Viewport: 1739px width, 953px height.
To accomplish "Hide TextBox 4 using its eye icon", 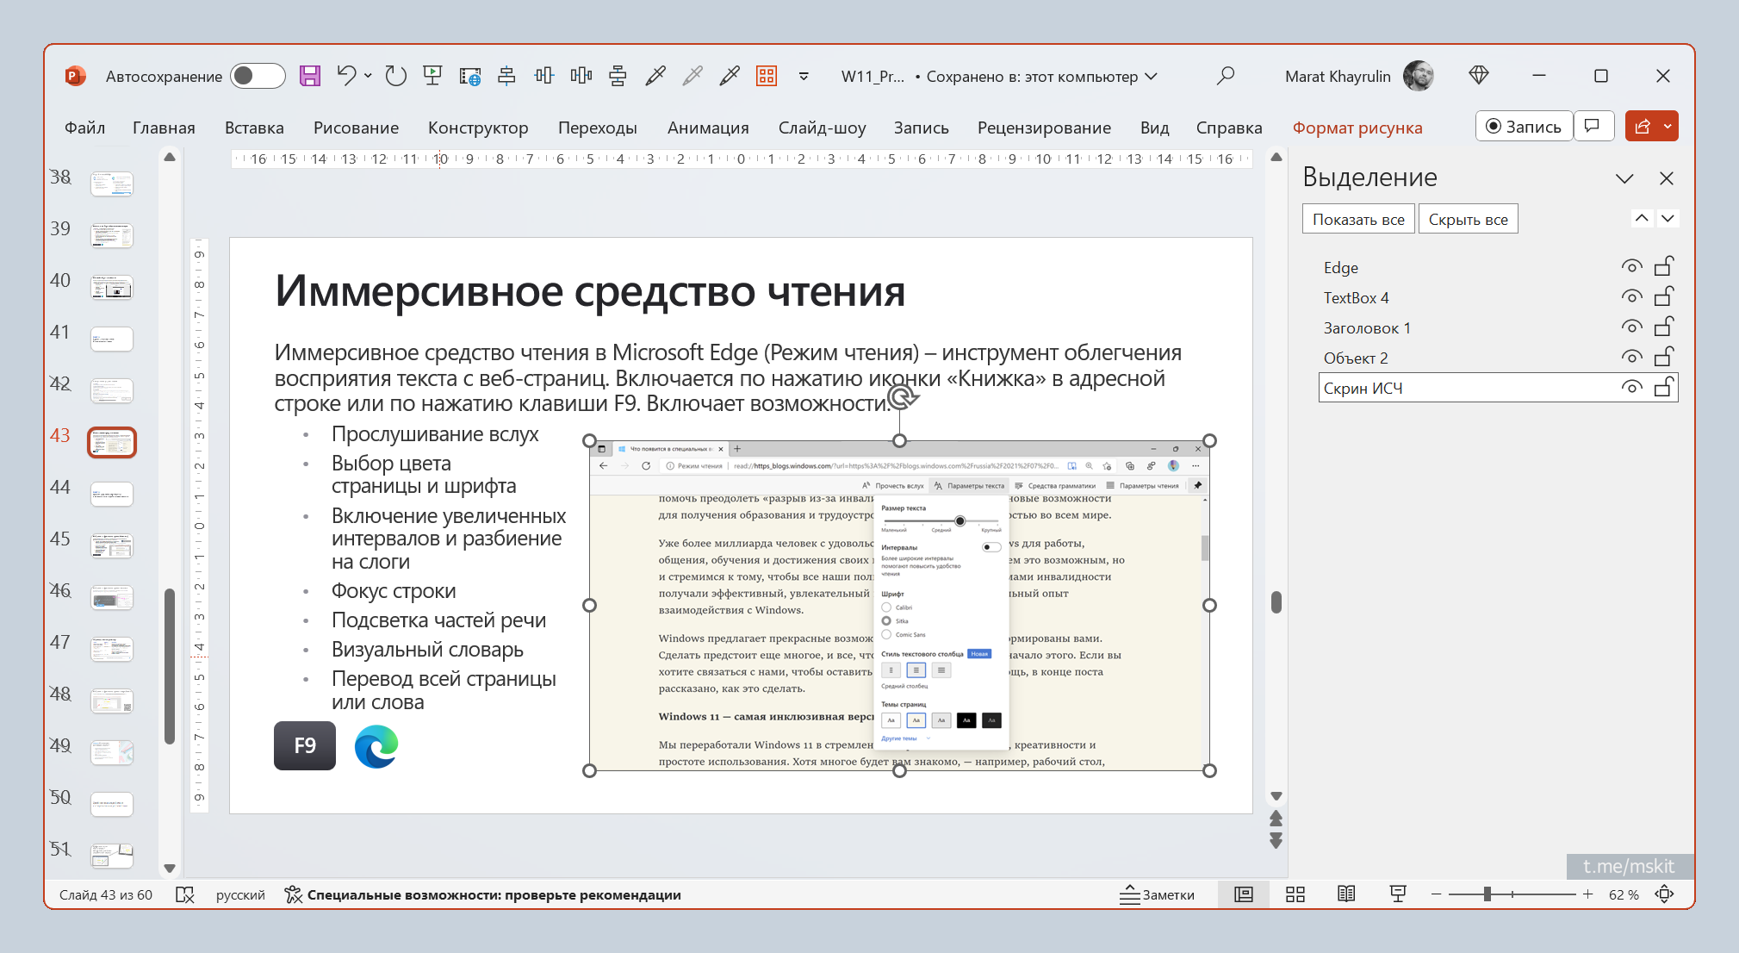I will pyautogui.click(x=1631, y=297).
